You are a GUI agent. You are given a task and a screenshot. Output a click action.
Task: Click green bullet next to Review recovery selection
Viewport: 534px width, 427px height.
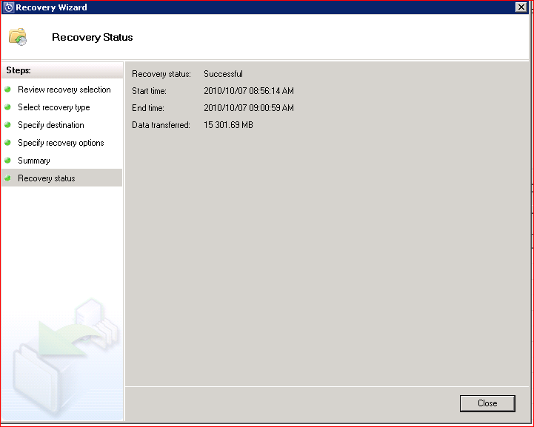(8, 90)
